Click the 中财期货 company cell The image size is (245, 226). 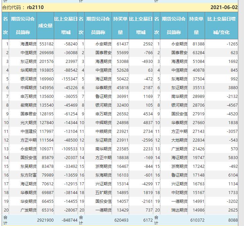(x=179, y=192)
